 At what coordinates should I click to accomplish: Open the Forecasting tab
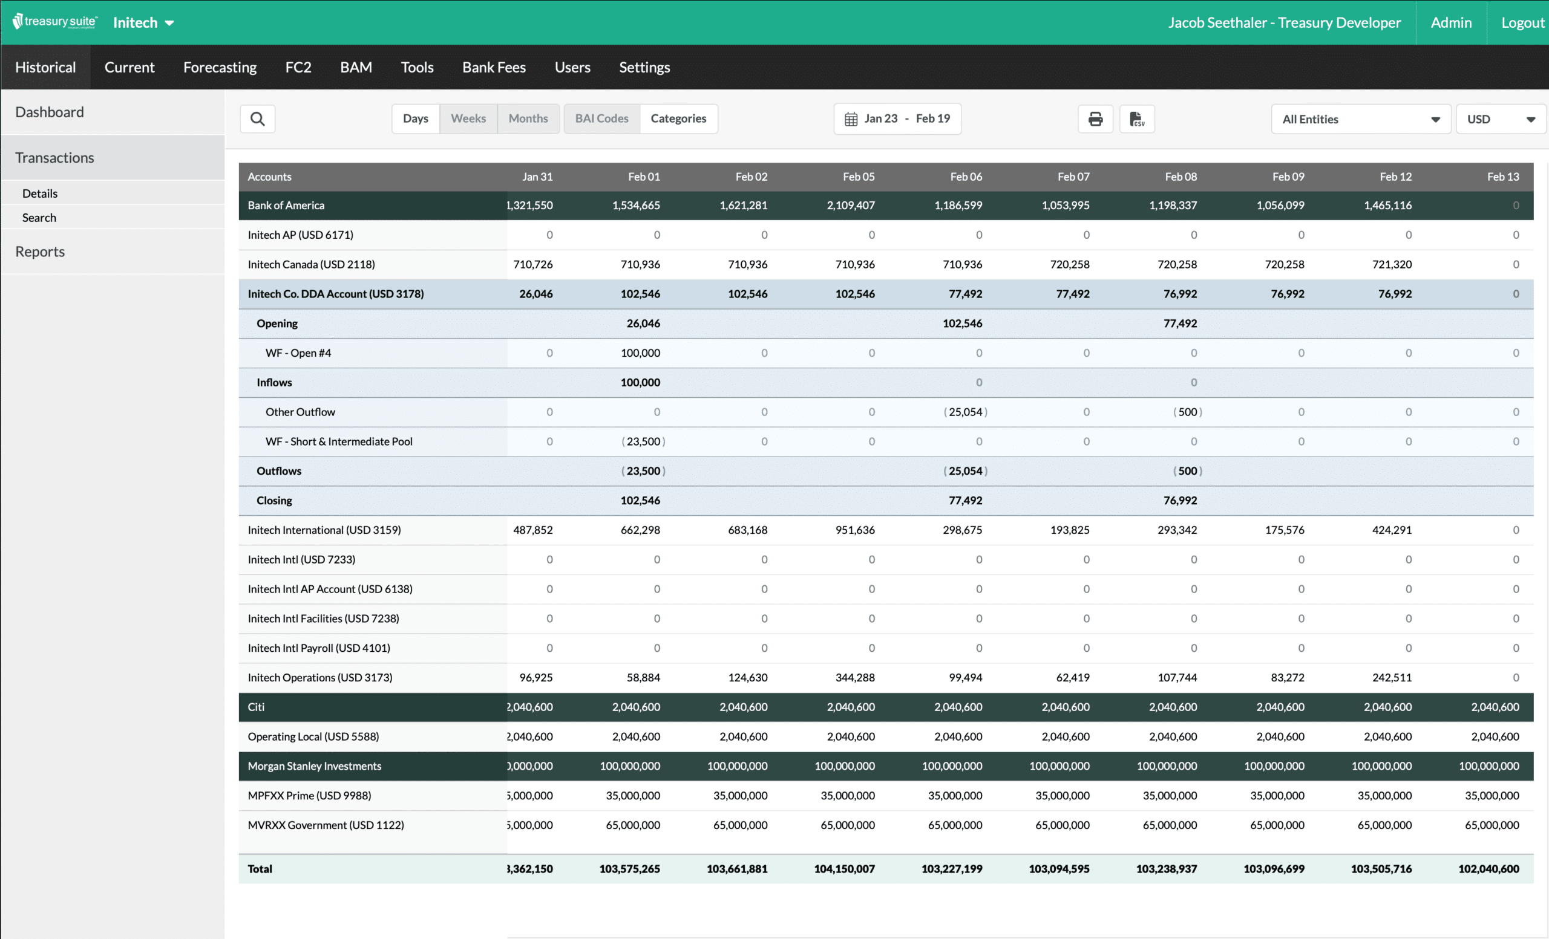point(220,67)
